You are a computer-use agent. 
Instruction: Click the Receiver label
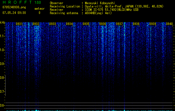pyautogui.click(x=56, y=10)
